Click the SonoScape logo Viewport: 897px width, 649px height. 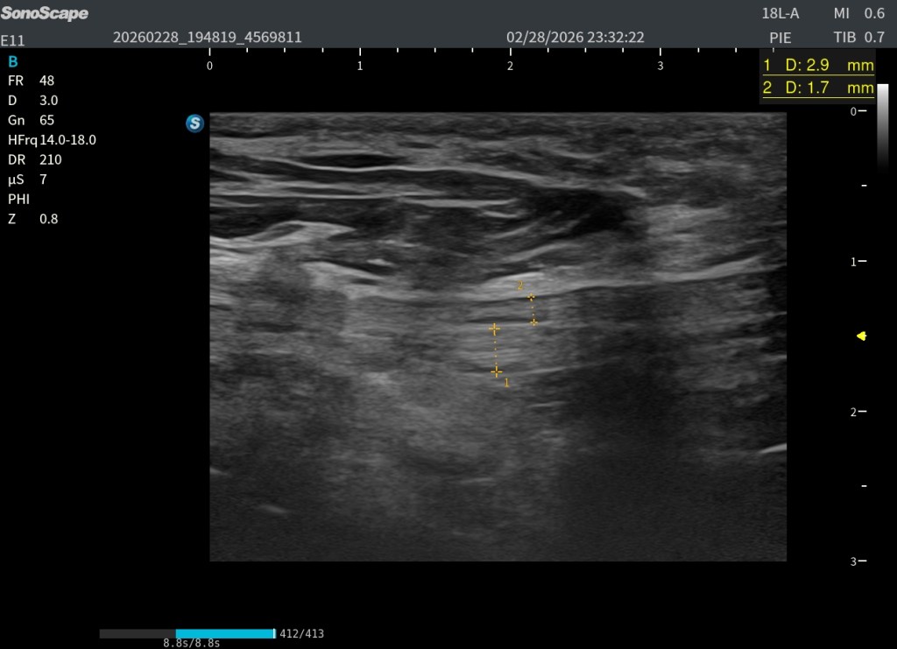coord(45,14)
